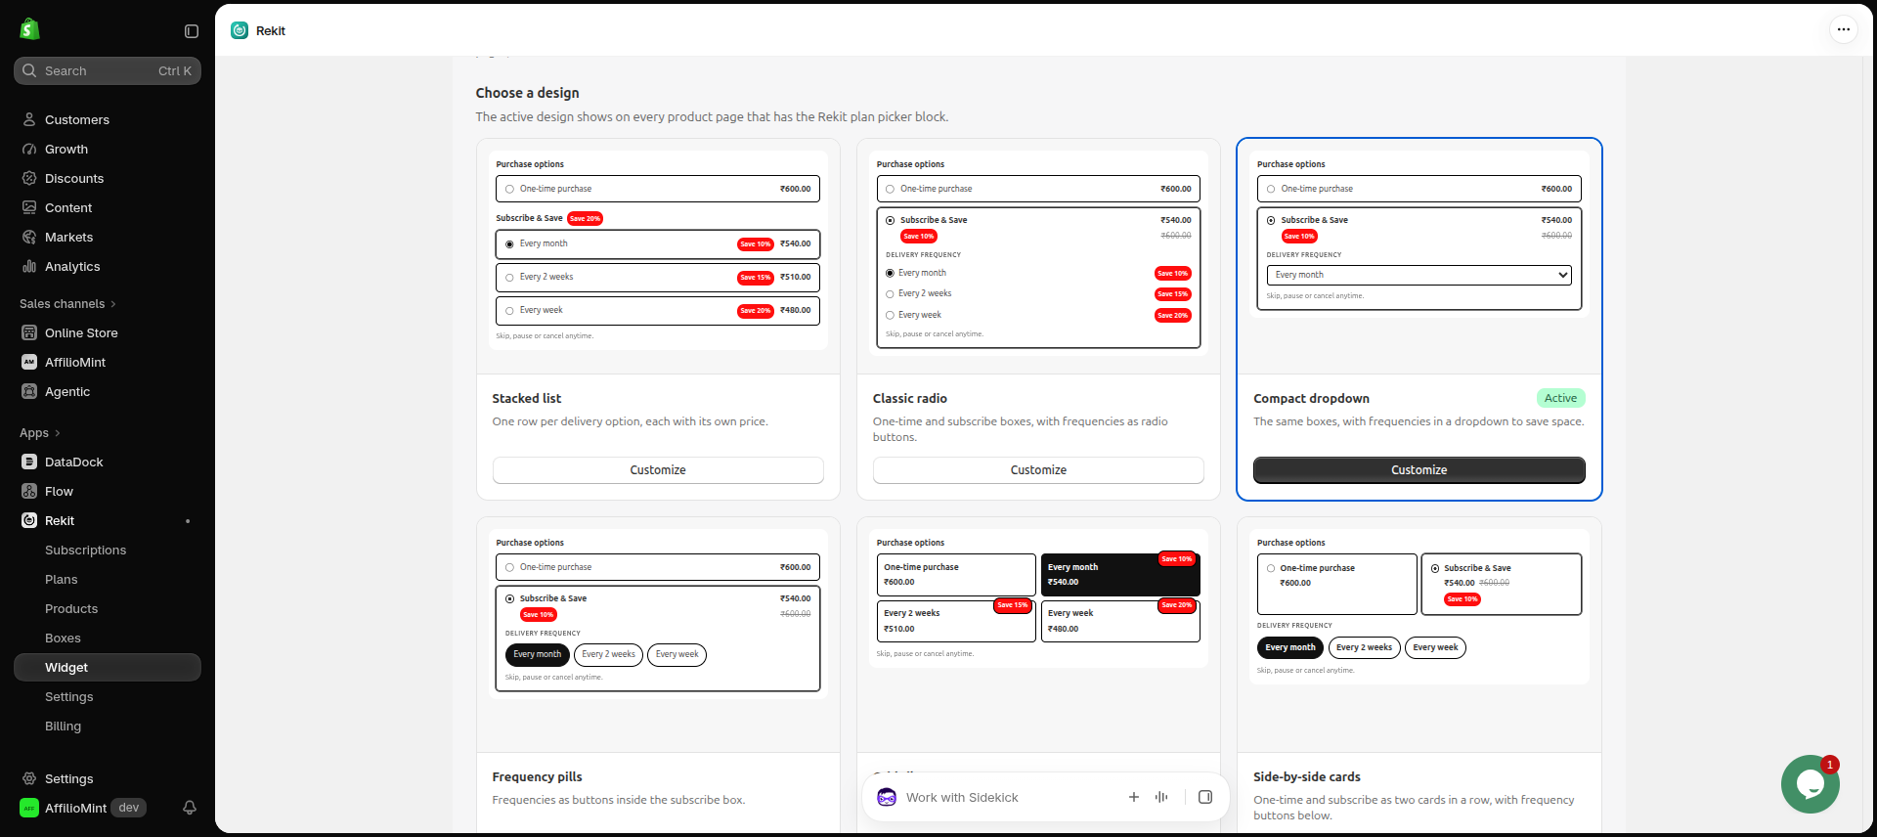
Task: Expand the Sales channels section
Action: click(x=67, y=304)
